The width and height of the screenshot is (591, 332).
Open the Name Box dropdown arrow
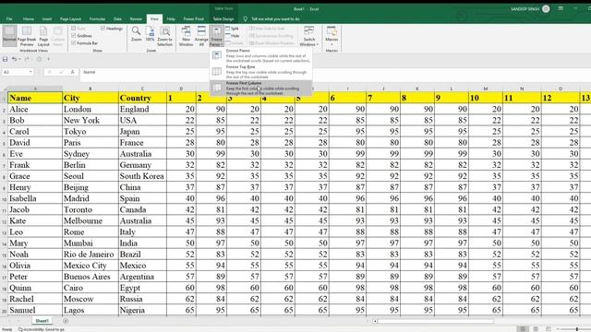pyautogui.click(x=30, y=72)
